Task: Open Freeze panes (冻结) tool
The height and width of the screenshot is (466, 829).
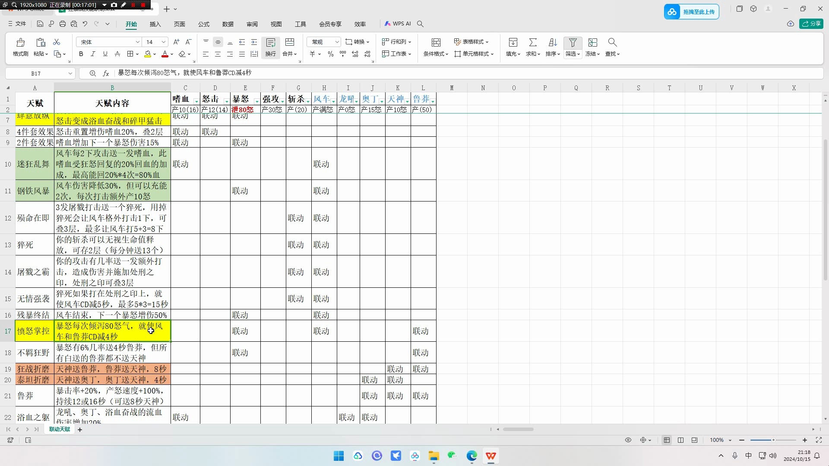Action: coord(593,47)
